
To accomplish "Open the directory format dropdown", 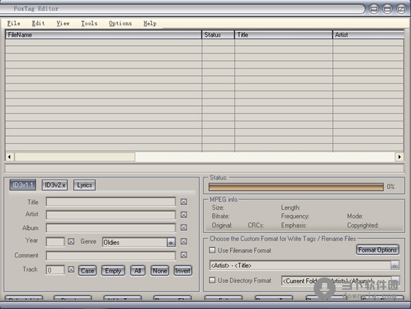I will 395,280.
